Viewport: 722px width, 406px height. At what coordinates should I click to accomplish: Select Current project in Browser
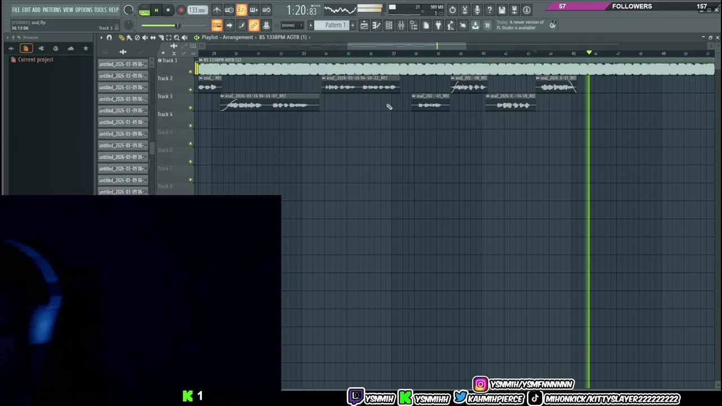click(36, 59)
